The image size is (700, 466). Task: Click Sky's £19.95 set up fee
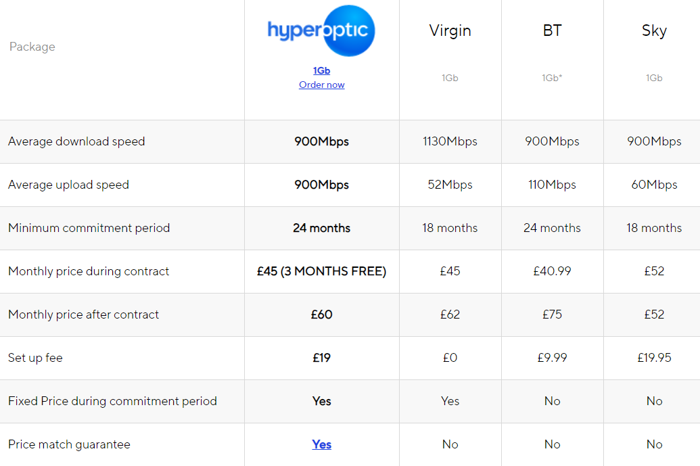(654, 358)
